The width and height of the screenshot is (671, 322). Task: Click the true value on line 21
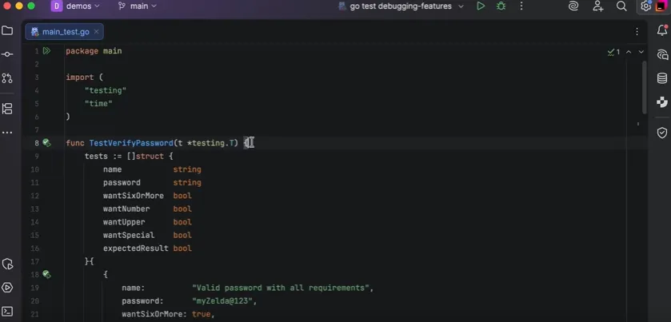coord(201,314)
